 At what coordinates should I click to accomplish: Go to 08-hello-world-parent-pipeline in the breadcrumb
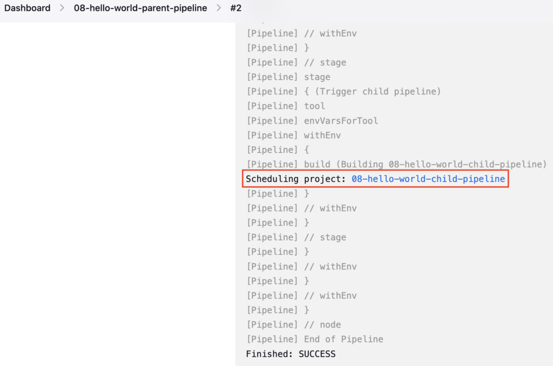click(140, 8)
